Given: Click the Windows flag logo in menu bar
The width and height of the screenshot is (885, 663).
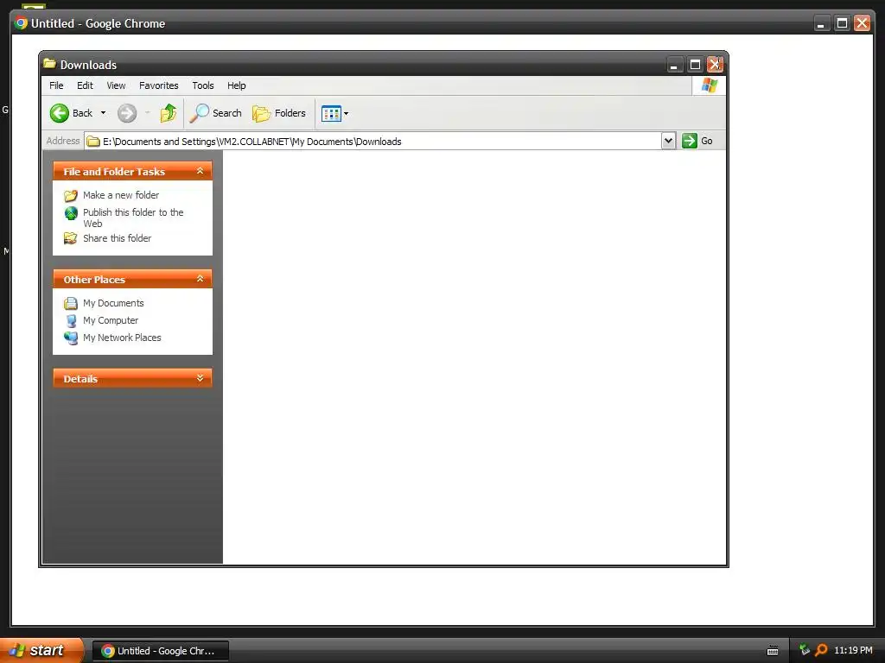Looking at the screenshot, I should pyautogui.click(x=709, y=85).
